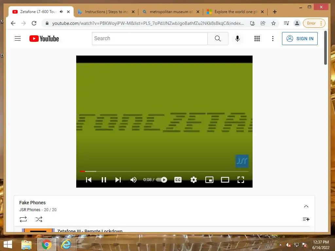This screenshot has width=335, height=251.
Task: Click the Chrome taskbar icon
Action: tap(46, 244)
